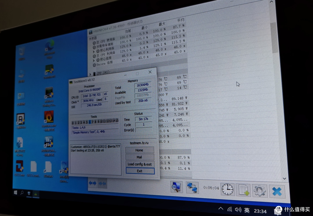Select 3DMark desktop shortcut icon
This screenshot has width=313, height=216.
click(48, 169)
